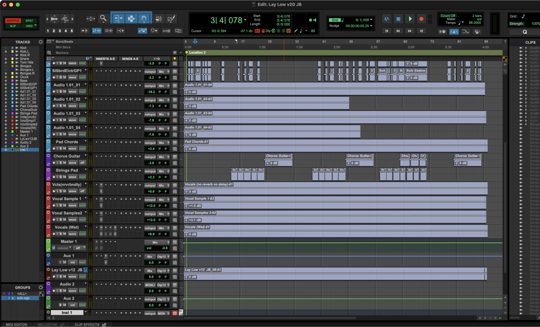Image resolution: width=540 pixels, height=327 pixels.
Task: Click the add marker plus icon
Action: tap(181, 53)
